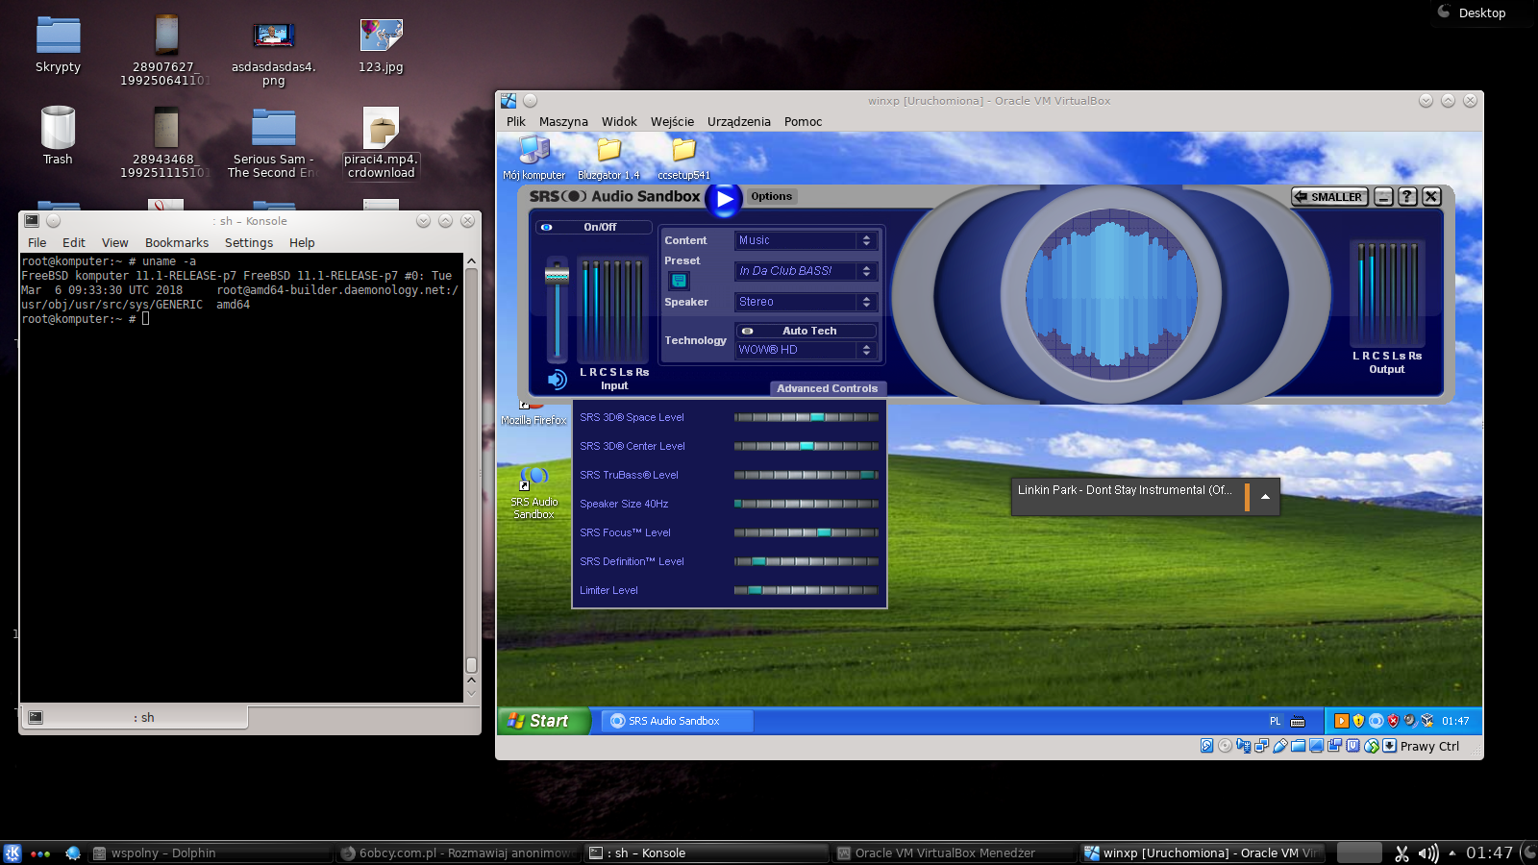Open Mój komputer icon in XP desktop
The height and width of the screenshot is (865, 1538).
533,158
